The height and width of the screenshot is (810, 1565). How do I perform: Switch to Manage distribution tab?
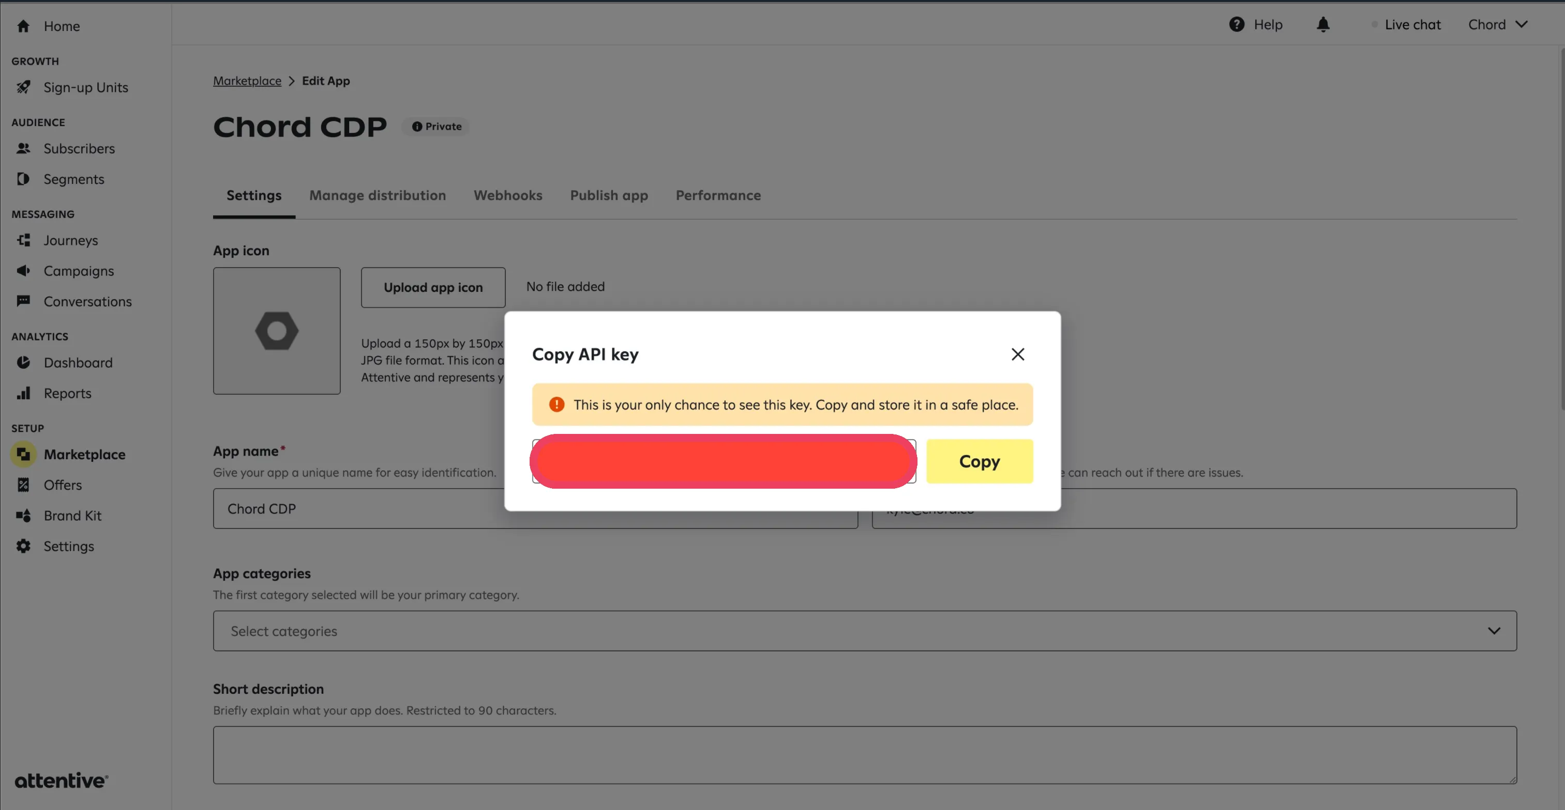pos(377,195)
